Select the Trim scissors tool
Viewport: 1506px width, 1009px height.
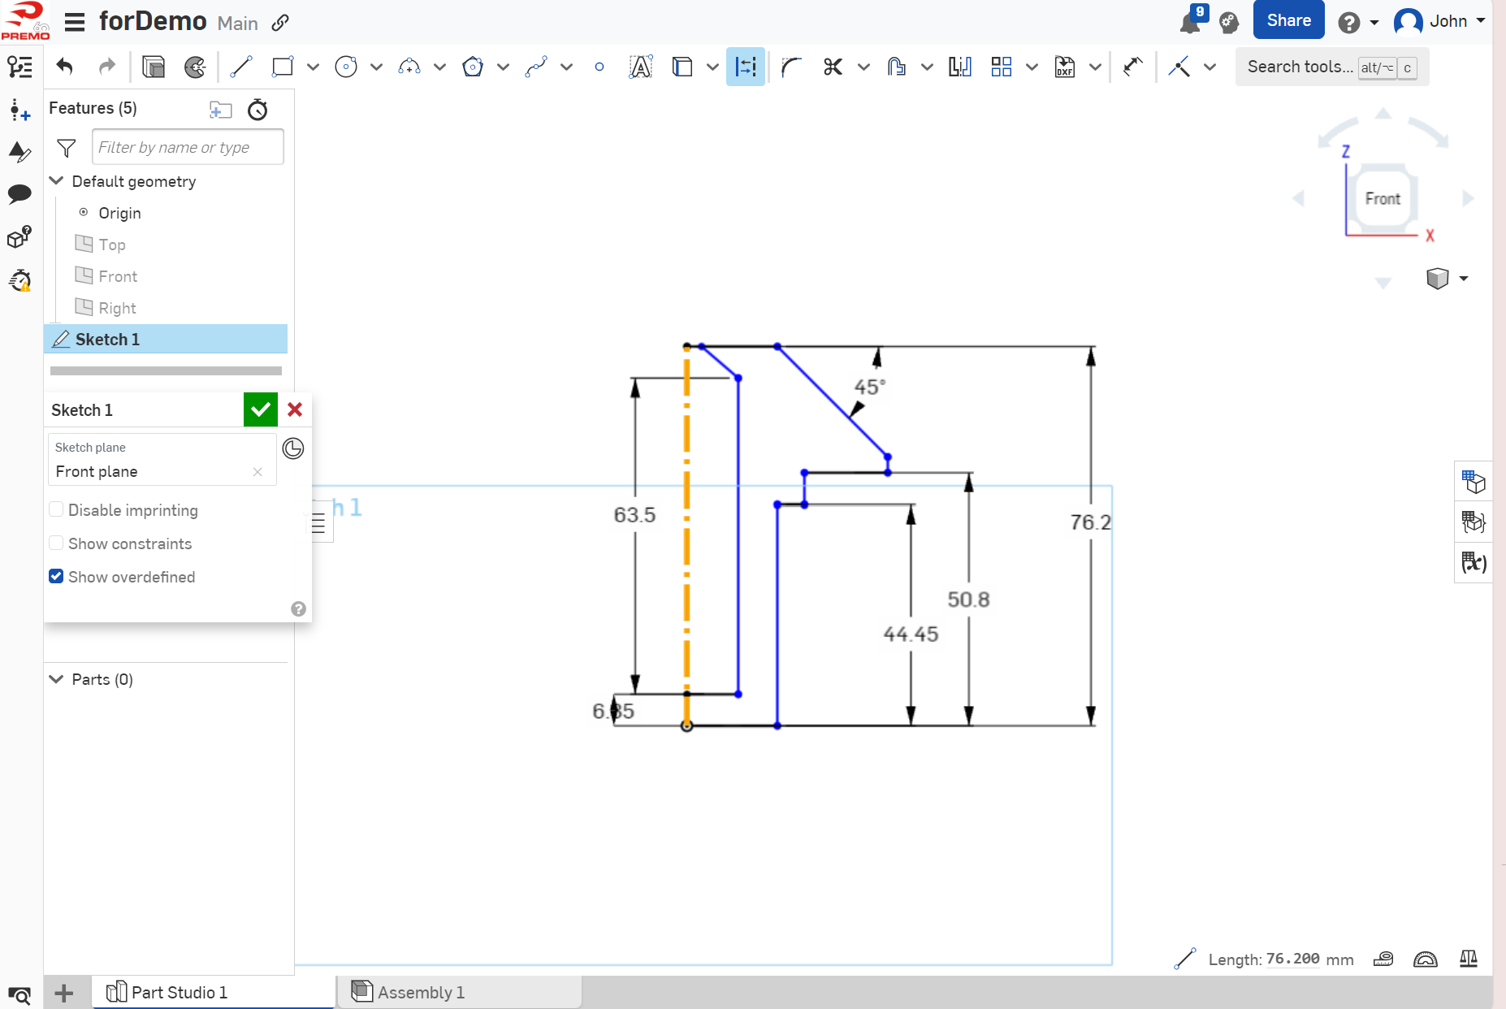pos(833,67)
